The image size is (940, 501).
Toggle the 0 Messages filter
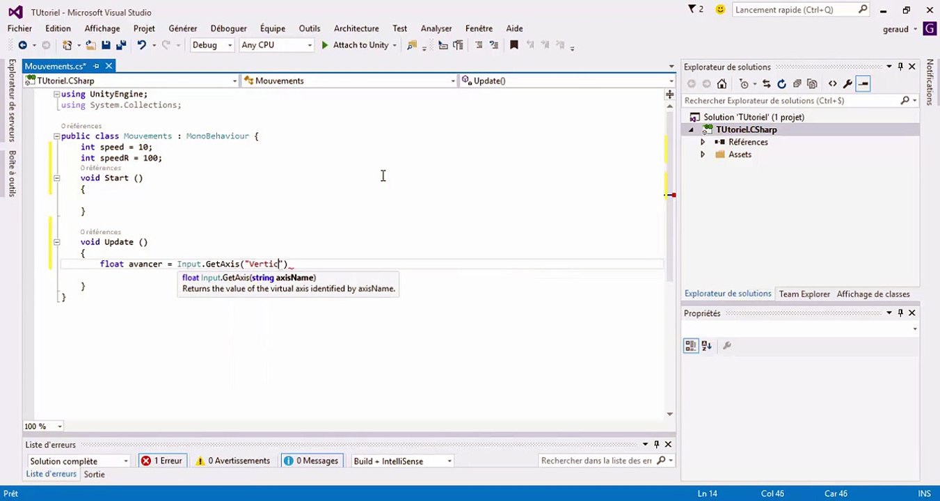(311, 461)
